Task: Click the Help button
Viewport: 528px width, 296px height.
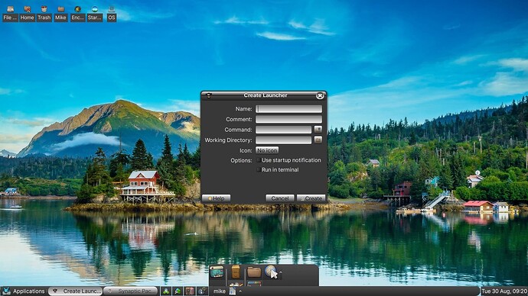Action: tap(217, 198)
